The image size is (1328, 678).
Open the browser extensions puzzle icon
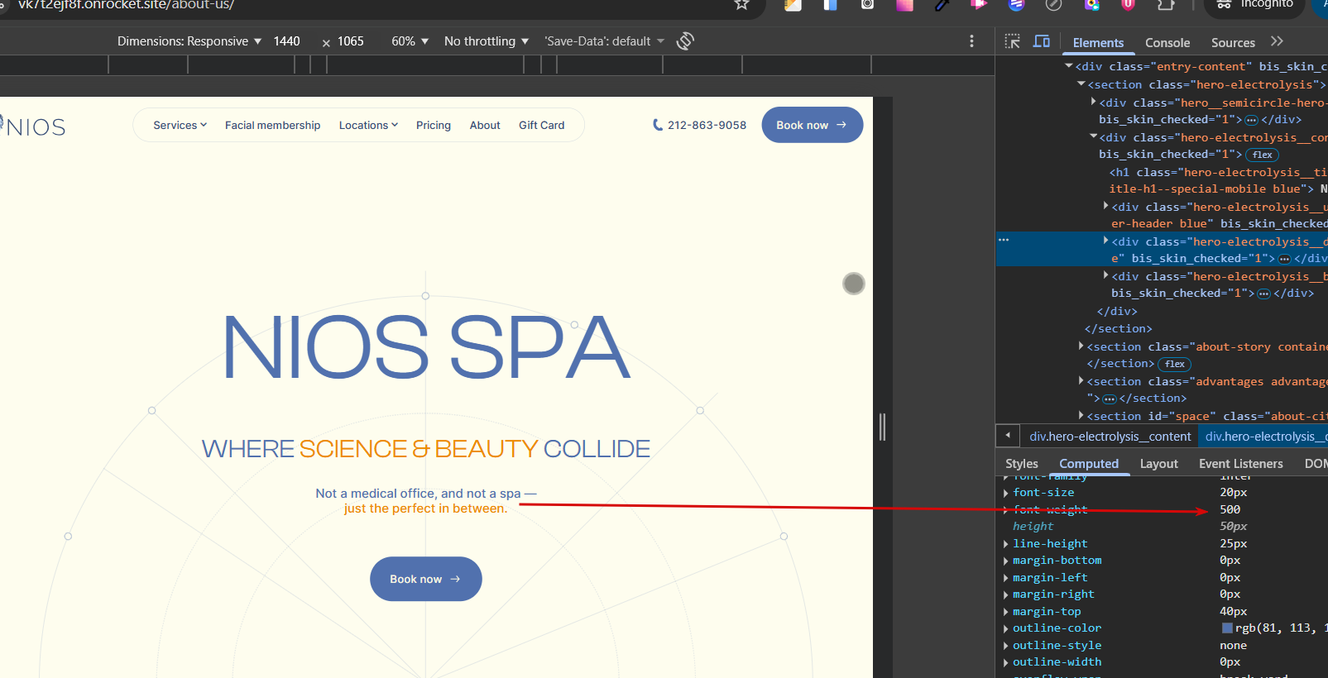pyautogui.click(x=1166, y=5)
